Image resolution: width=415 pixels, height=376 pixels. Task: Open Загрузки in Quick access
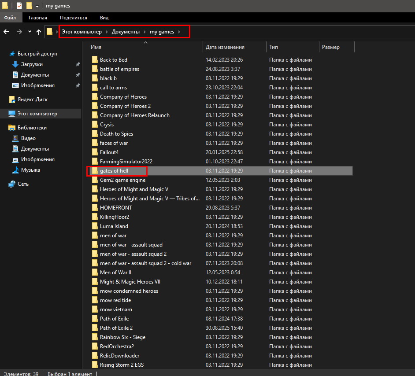(x=32, y=64)
